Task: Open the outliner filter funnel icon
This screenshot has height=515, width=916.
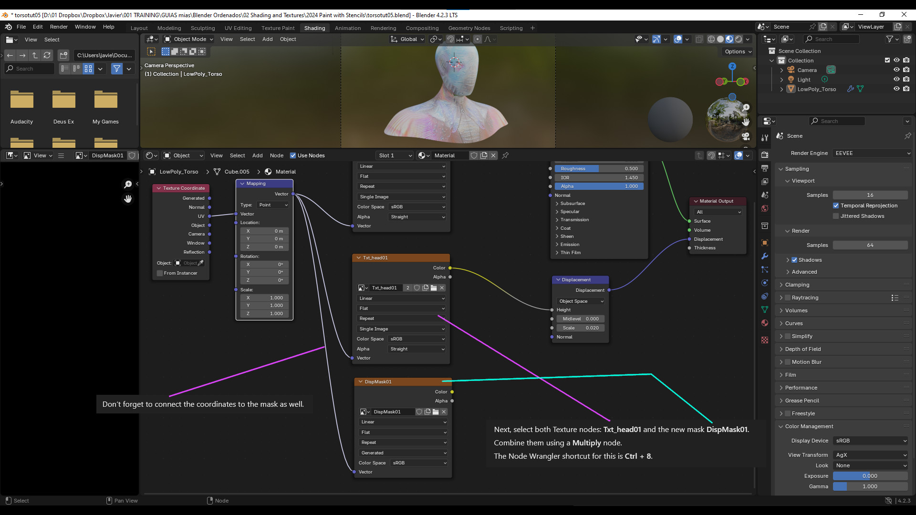Action: [889, 39]
